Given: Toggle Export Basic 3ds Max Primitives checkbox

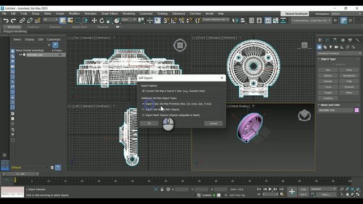Looking at the screenshot, I should pyautogui.click(x=143, y=104).
